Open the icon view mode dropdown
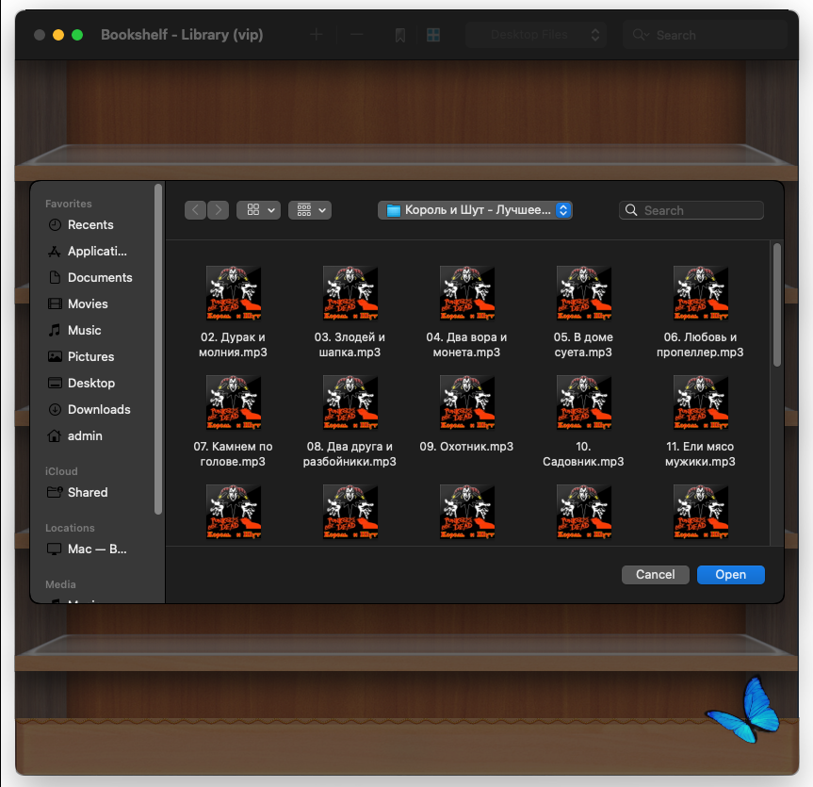The image size is (813, 787). coord(259,210)
